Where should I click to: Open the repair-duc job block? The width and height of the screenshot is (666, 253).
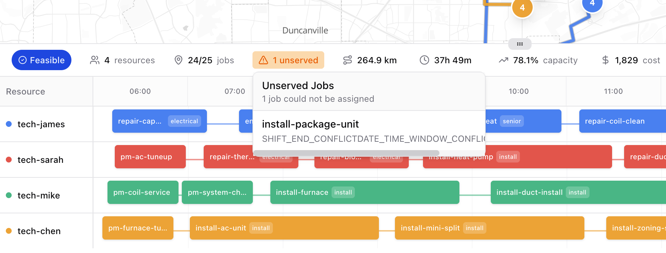[x=645, y=157]
